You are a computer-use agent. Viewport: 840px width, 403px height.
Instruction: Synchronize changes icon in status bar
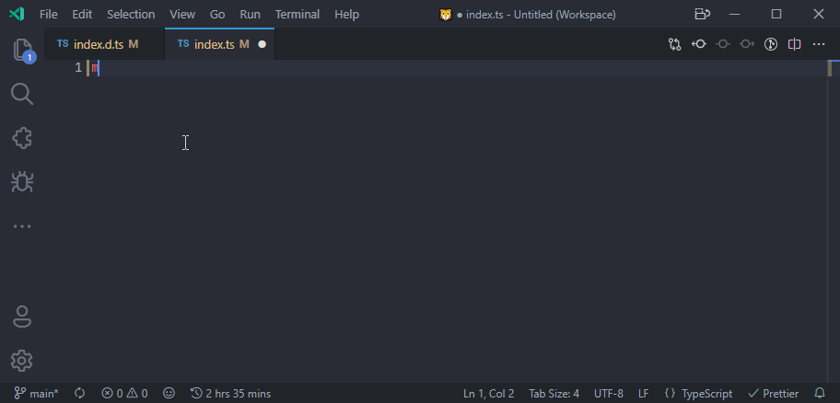click(x=80, y=394)
